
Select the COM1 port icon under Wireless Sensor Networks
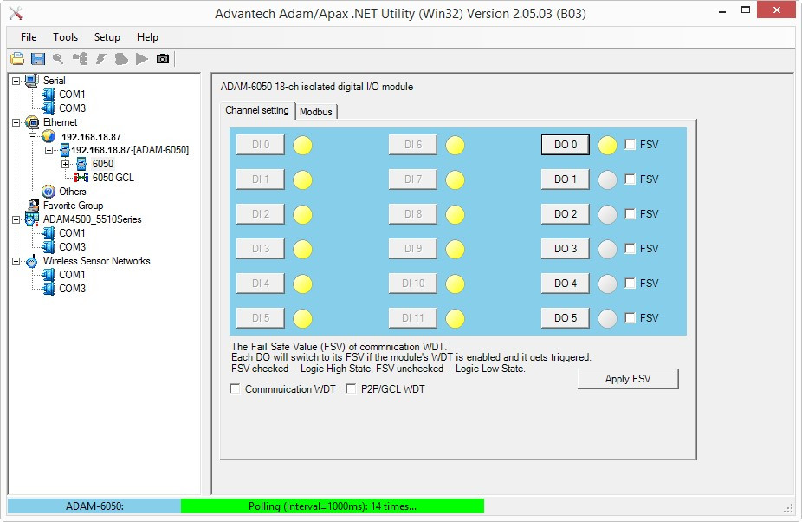tap(49, 275)
